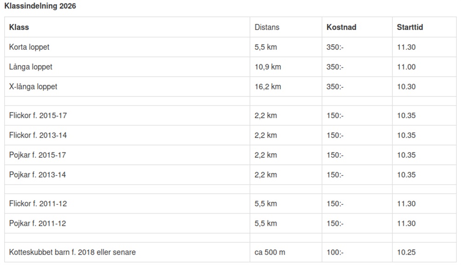This screenshot has height=265, width=461.
Task: Click the Distans column header
Action: pyautogui.click(x=267, y=27)
